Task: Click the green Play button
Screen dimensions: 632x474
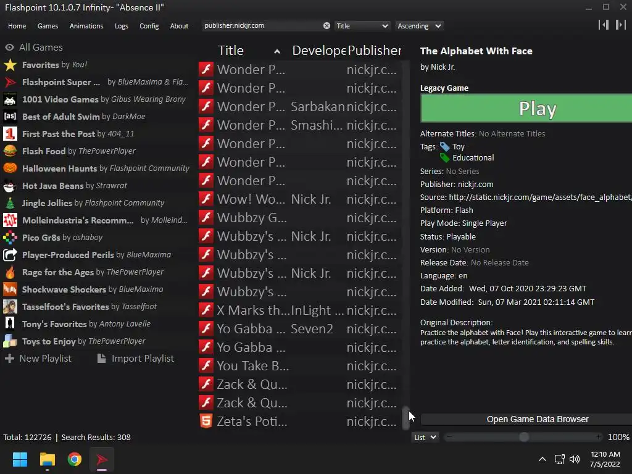Action: click(x=526, y=108)
